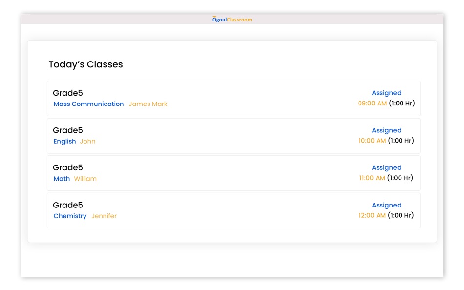Screen dimensions: 464x290
Task: Select teacher William
Action: (x=86, y=178)
